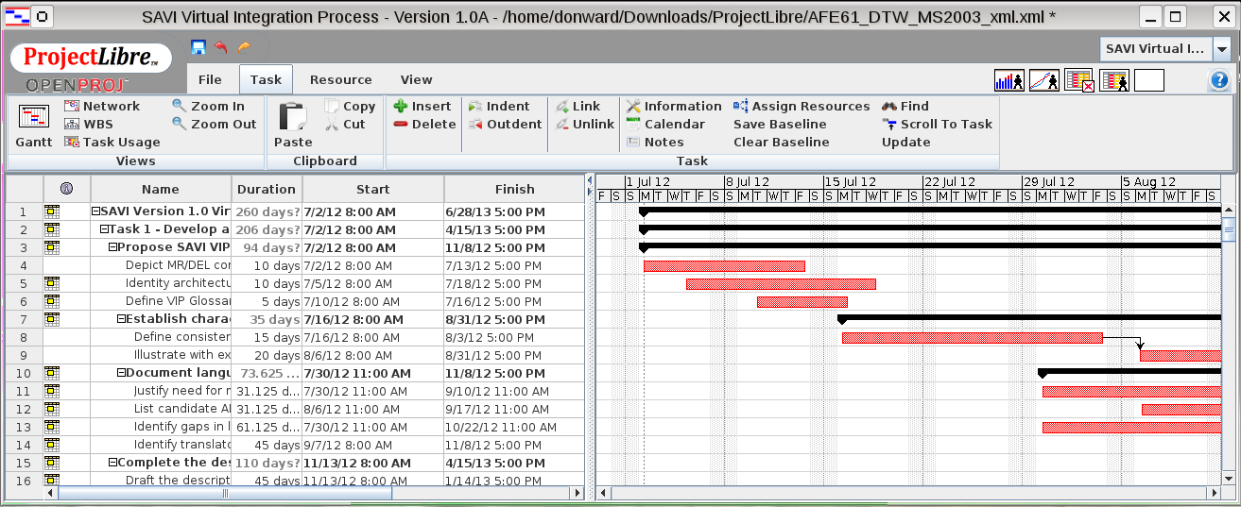1241x507 pixels.
Task: Collapse SAVI Version 1.0 summary task
Action: [x=95, y=211]
